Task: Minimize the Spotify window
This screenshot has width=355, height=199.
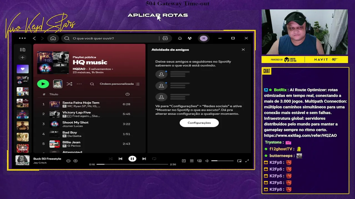Action: [220, 38]
